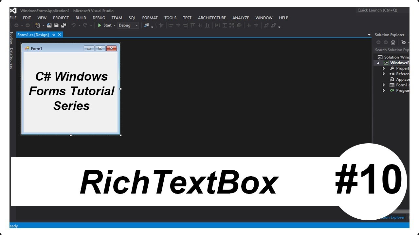Open the DEBUG menu
The width and height of the screenshot is (419, 235).
(x=99, y=18)
